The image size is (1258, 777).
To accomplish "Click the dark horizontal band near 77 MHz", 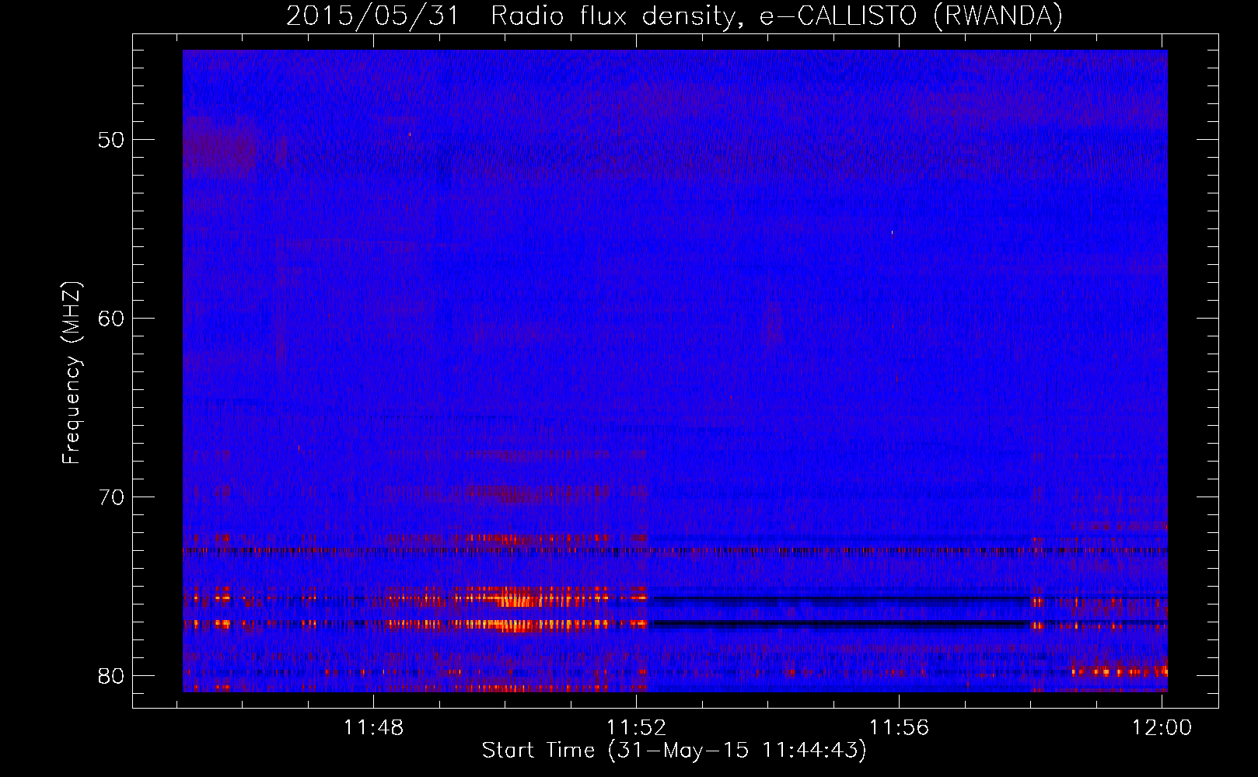I will coord(841,623).
